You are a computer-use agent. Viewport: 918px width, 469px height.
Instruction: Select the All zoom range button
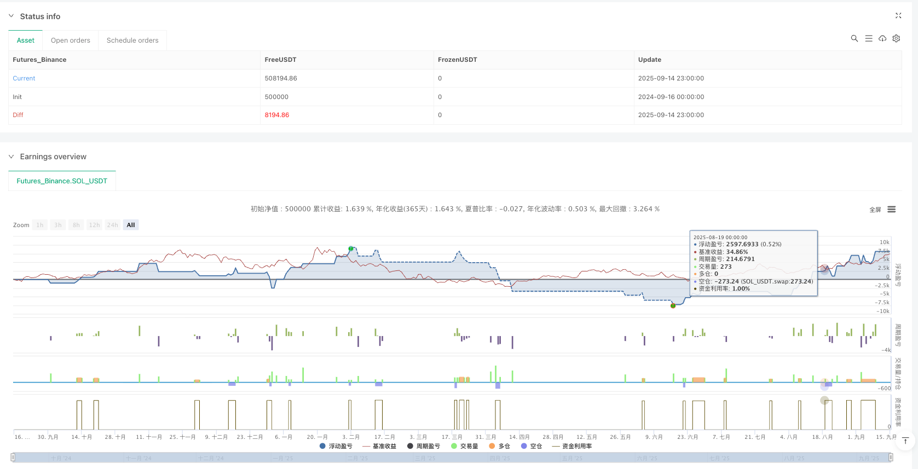click(x=131, y=225)
